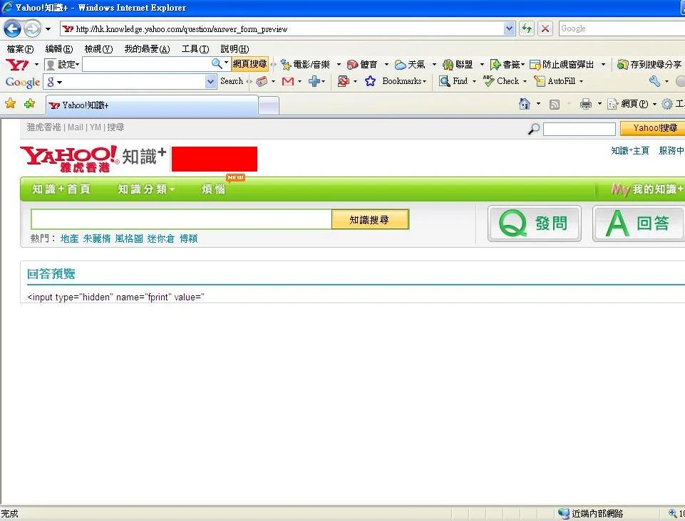Click the Gmail envelope icon in Google toolbar
This screenshot has height=521, width=685.
pyautogui.click(x=288, y=81)
